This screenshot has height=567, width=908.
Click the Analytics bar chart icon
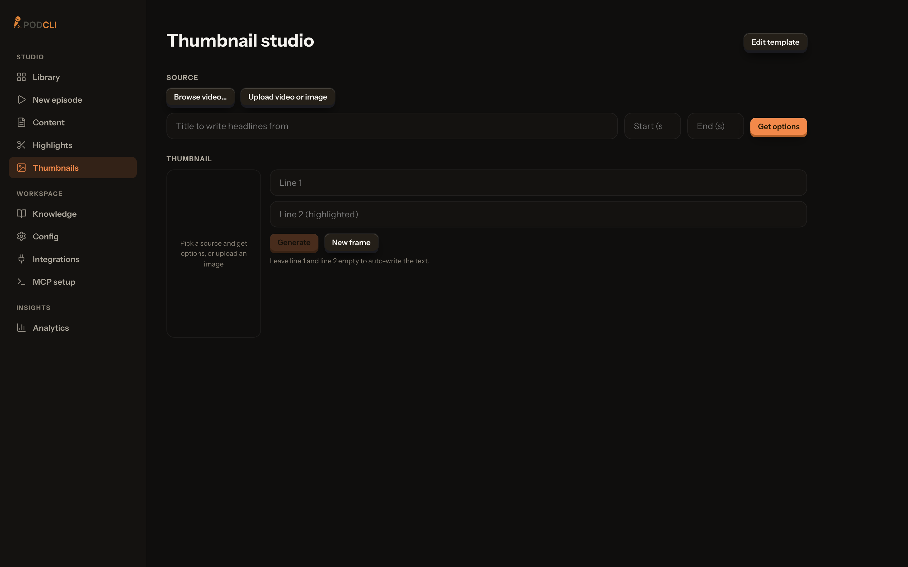pyautogui.click(x=21, y=328)
